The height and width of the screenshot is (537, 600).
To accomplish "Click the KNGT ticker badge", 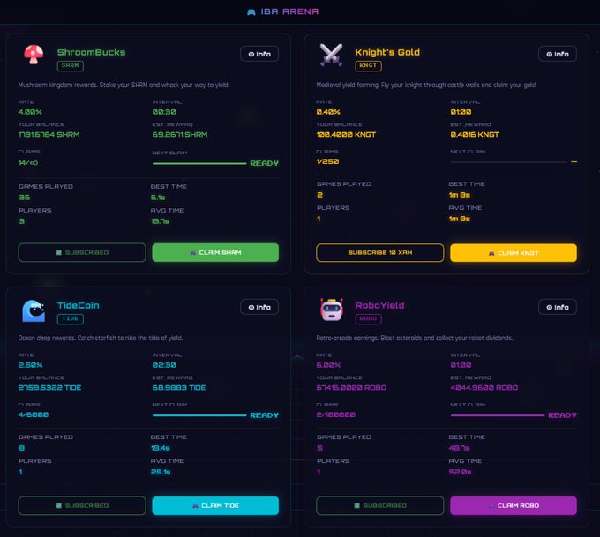I will pos(368,66).
